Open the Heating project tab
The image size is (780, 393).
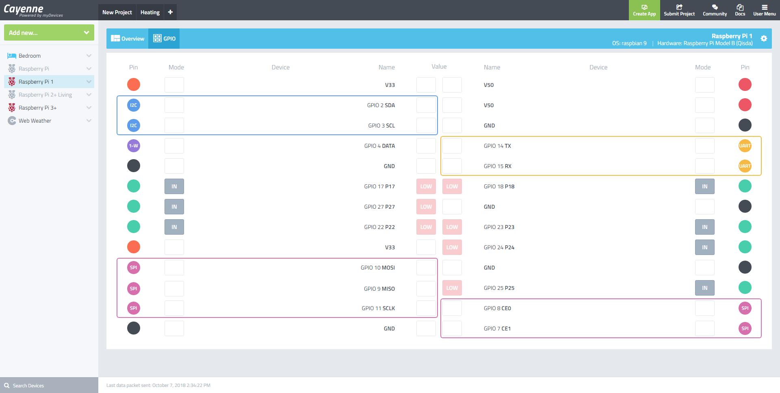[150, 12]
